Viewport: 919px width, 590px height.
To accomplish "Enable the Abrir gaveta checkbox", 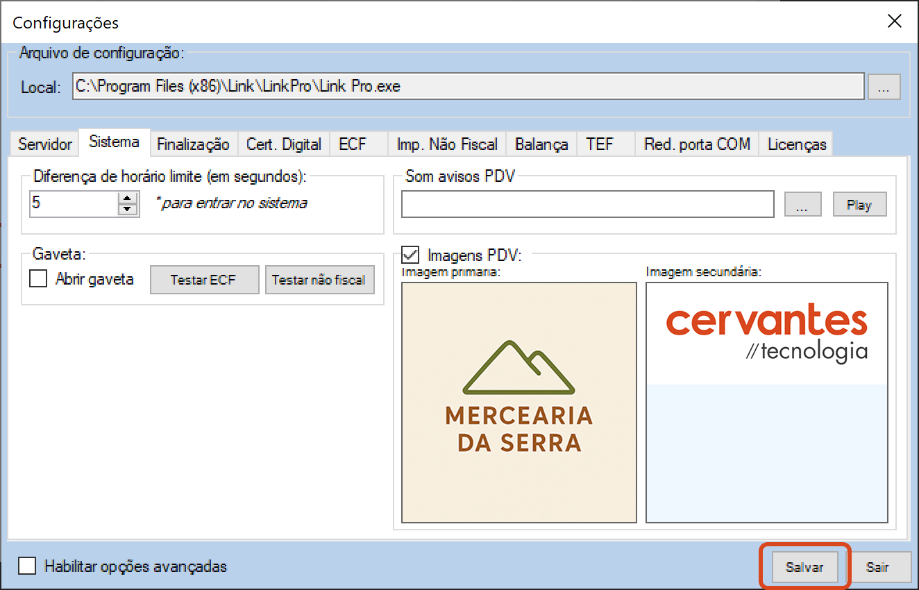I will (x=37, y=280).
